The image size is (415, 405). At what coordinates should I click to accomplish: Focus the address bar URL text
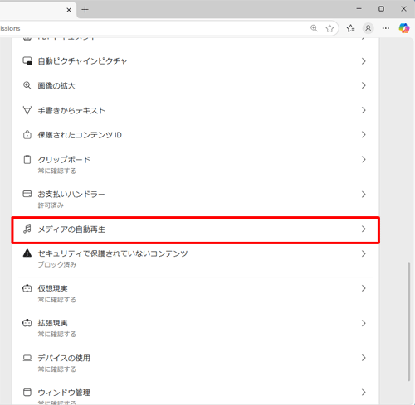click(x=10, y=28)
